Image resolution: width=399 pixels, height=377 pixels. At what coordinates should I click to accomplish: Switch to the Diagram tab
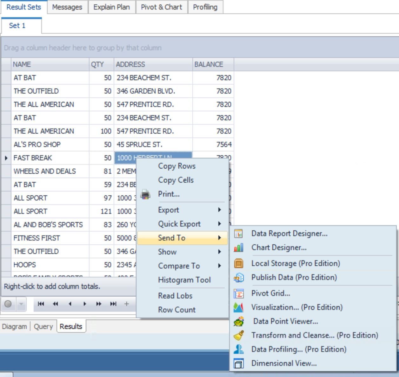coord(15,326)
